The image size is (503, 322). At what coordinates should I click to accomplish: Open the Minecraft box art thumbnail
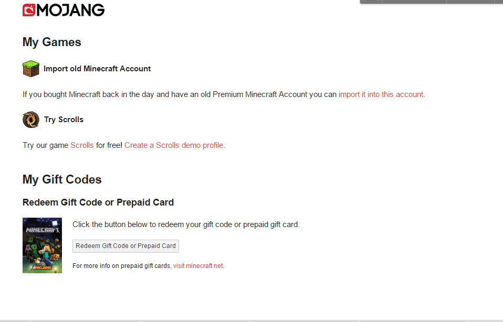coord(42,245)
